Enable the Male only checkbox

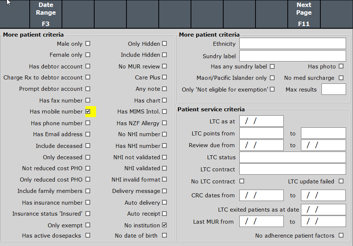click(88, 44)
